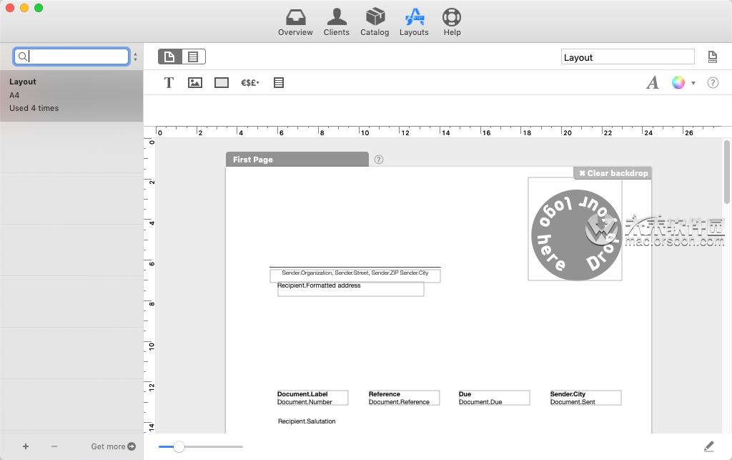Screen dimensions: 732x460
Task: Insert the items table element
Action: 279,83
